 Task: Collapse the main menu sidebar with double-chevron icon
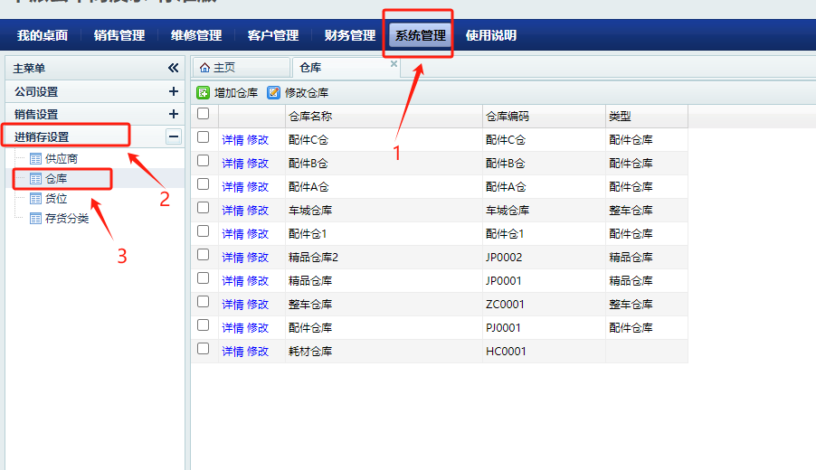(174, 68)
